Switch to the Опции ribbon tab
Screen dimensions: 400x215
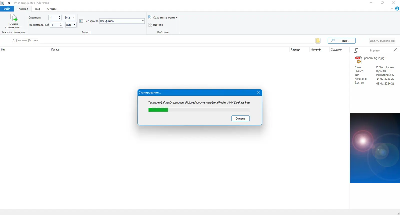tap(52, 9)
